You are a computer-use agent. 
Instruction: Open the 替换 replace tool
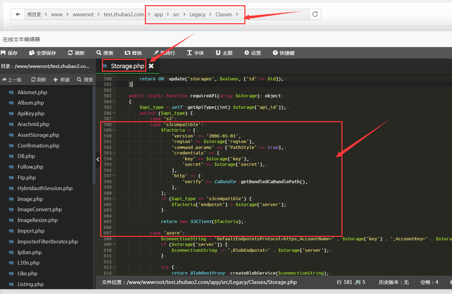coord(133,53)
